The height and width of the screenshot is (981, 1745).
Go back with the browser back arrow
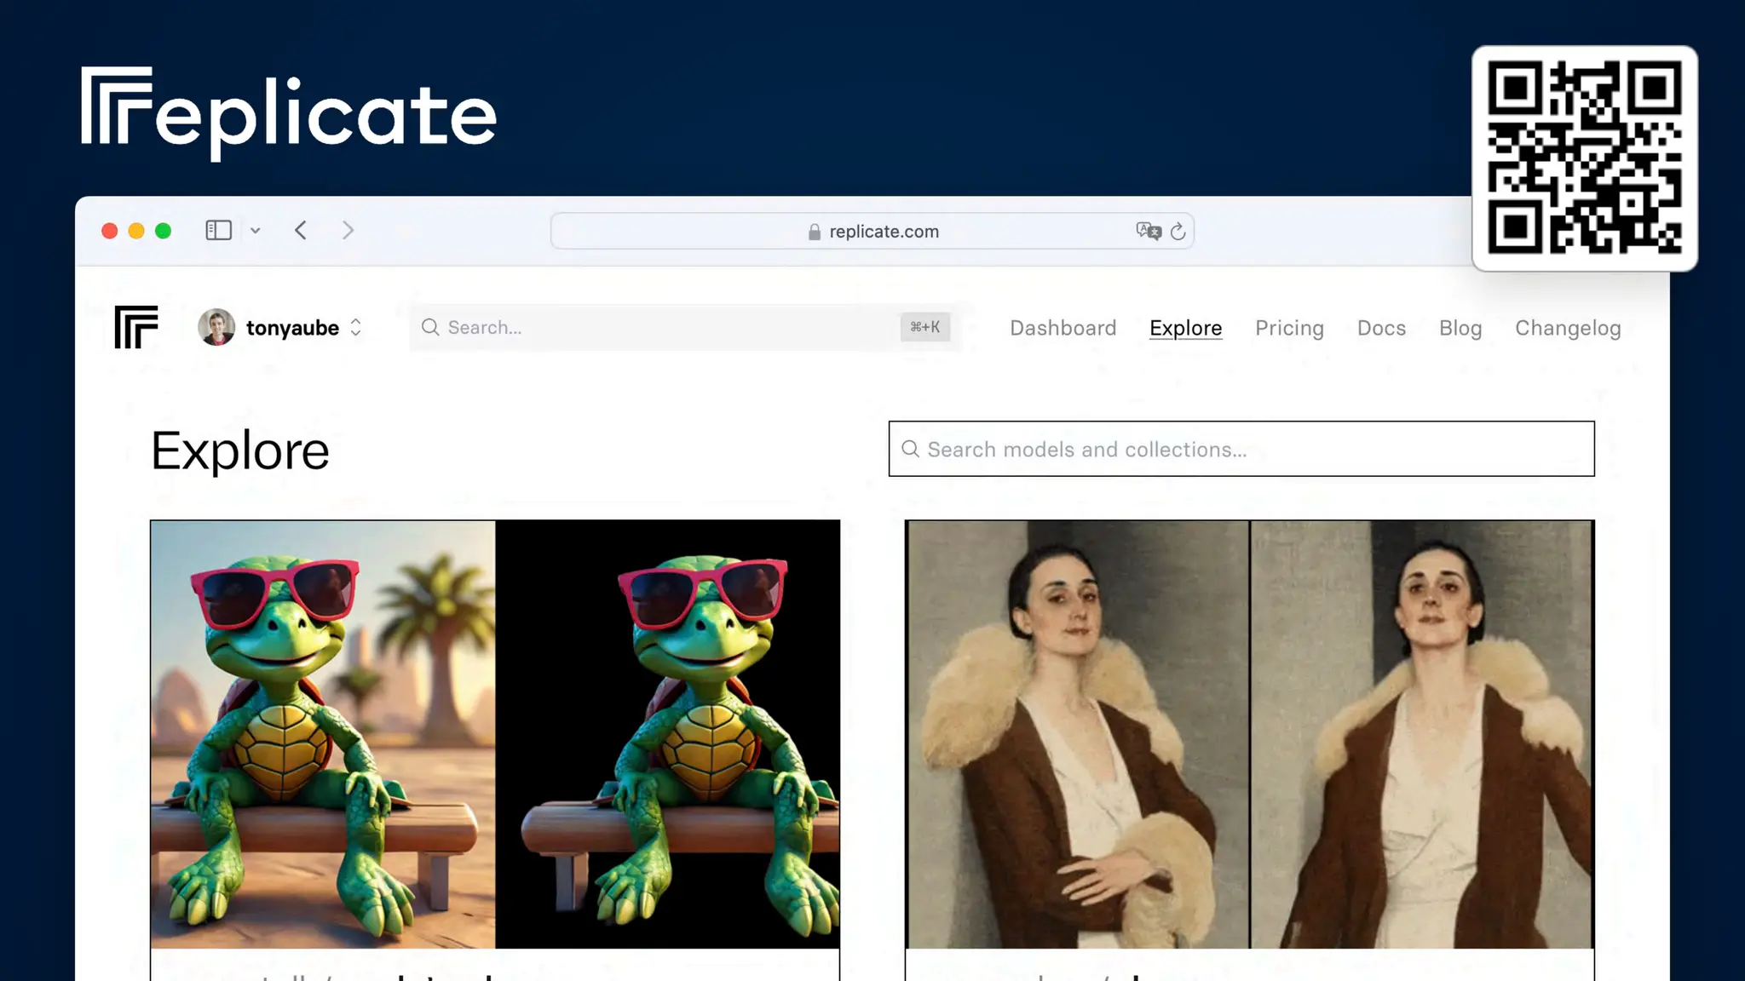click(x=301, y=230)
